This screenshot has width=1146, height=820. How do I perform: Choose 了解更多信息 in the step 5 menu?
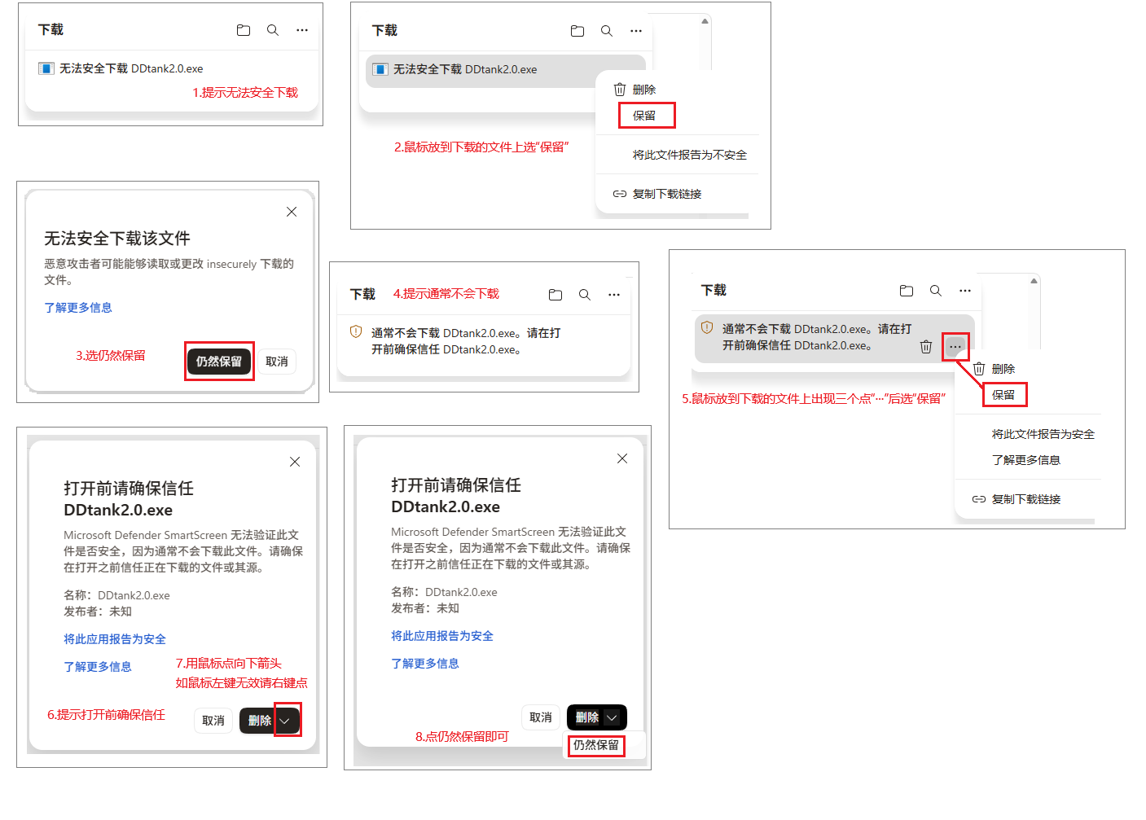[1026, 460]
